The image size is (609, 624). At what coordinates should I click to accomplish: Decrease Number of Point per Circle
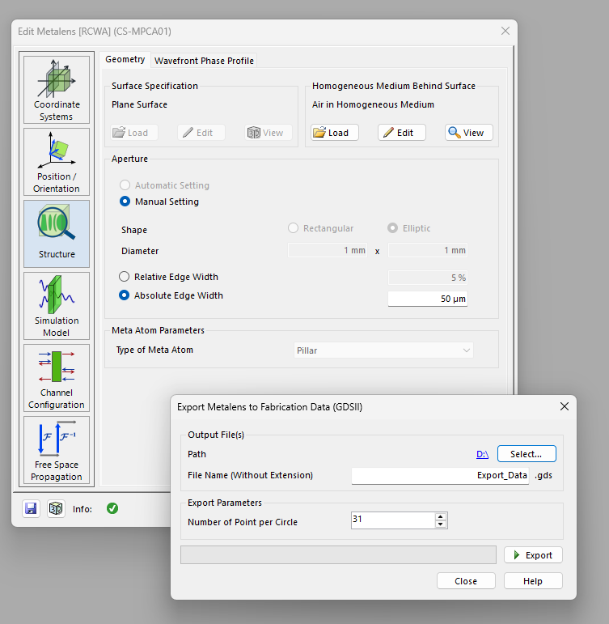(x=440, y=524)
